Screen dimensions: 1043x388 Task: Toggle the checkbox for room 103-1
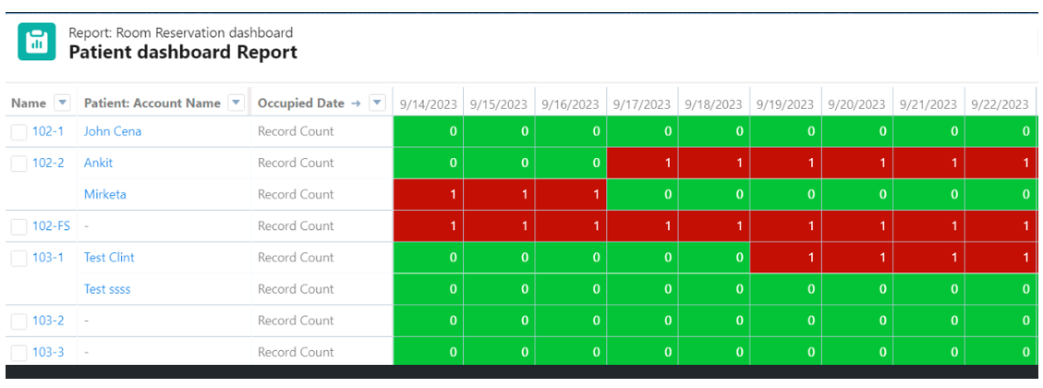pyautogui.click(x=19, y=258)
